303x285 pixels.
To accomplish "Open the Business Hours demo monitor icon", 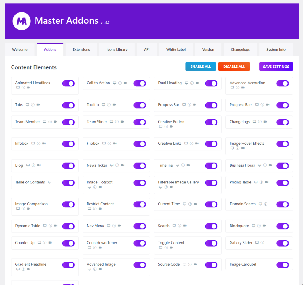I will click(260, 165).
